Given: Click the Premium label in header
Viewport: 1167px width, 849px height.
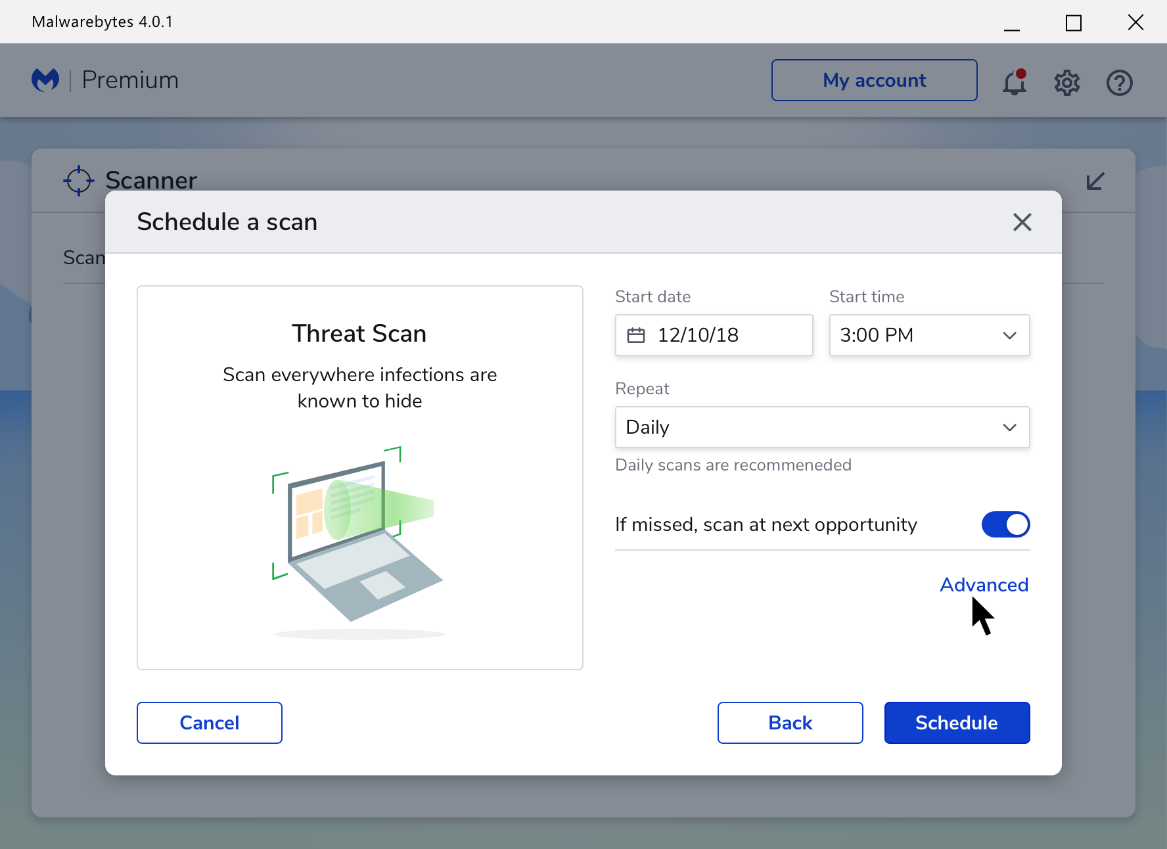Looking at the screenshot, I should [130, 80].
